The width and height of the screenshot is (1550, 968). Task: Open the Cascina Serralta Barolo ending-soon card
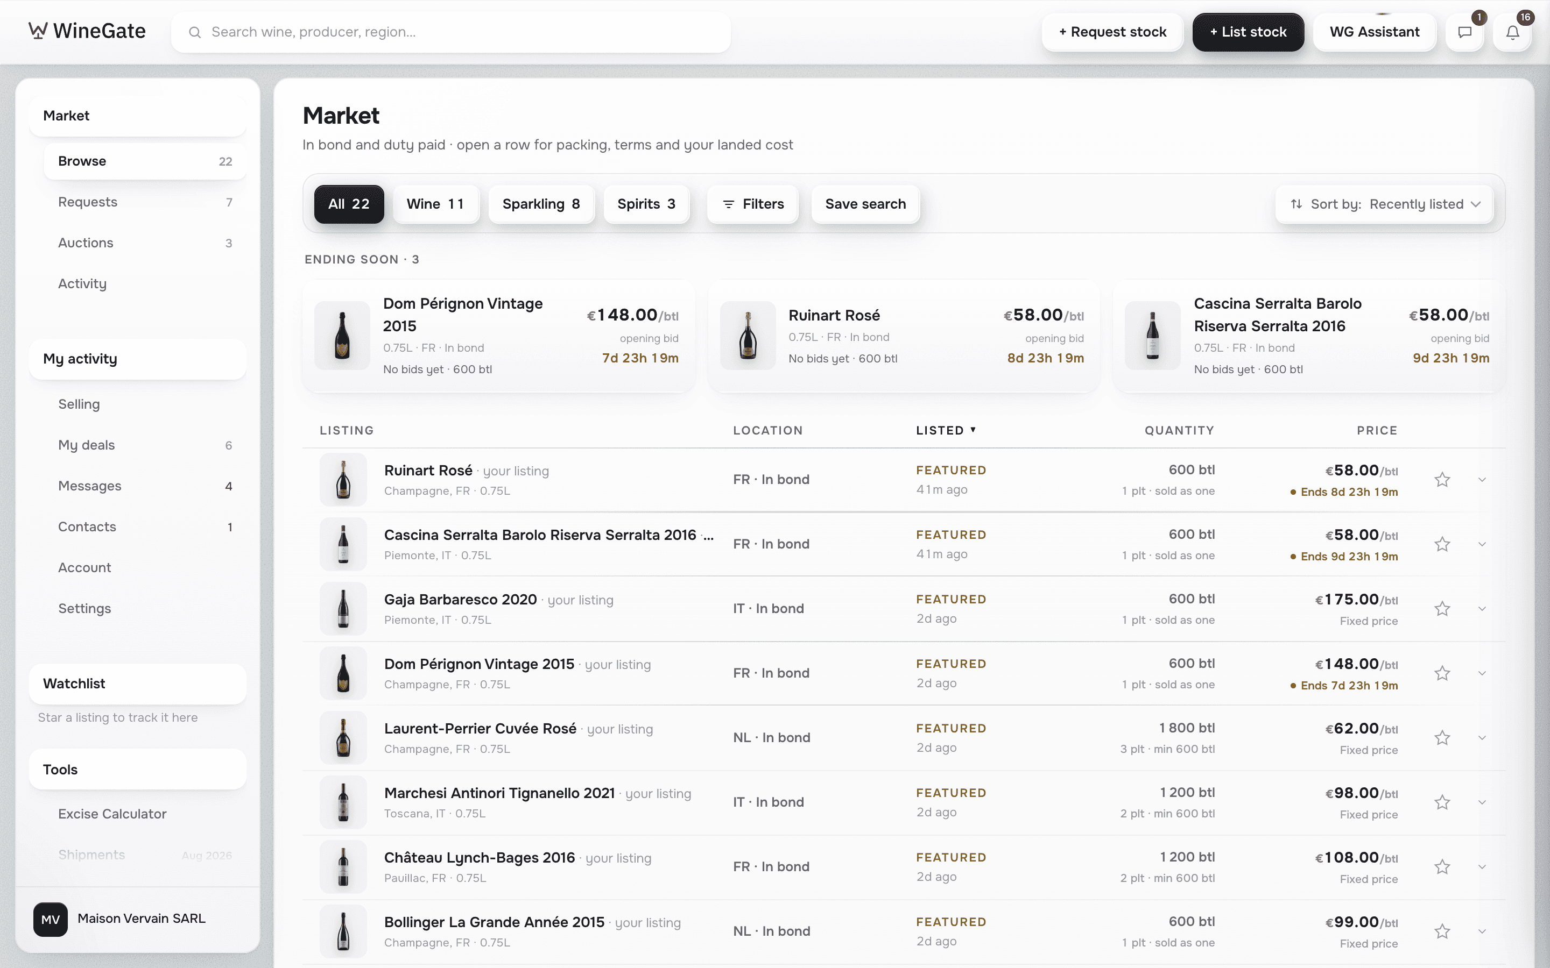[1309, 336]
